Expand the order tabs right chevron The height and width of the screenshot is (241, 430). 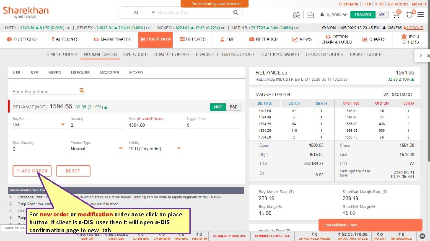point(421,55)
